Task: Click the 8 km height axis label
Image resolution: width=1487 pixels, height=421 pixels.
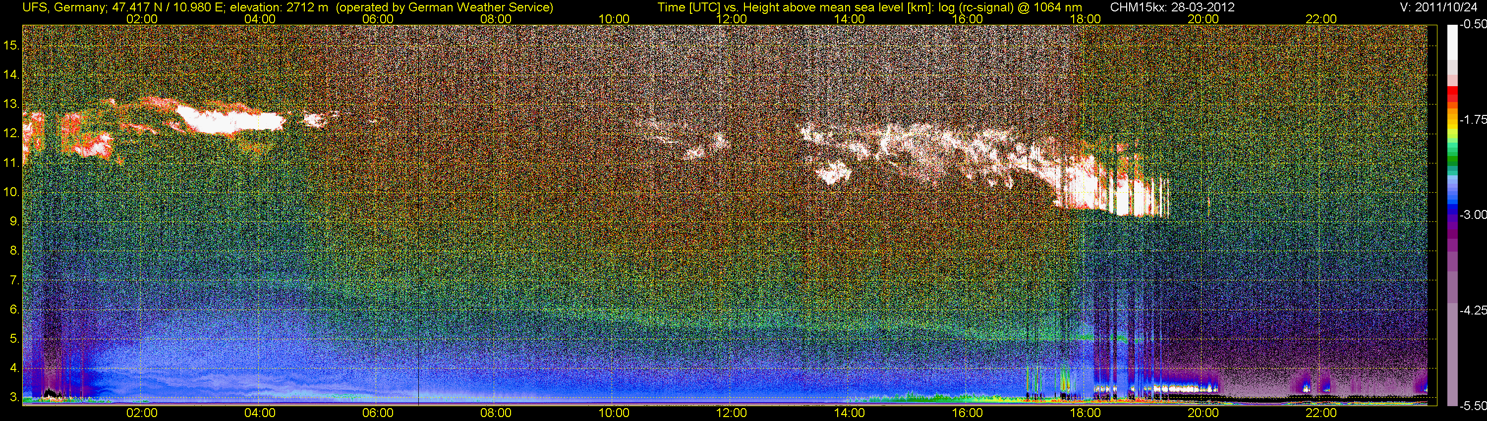Action: [x=14, y=251]
